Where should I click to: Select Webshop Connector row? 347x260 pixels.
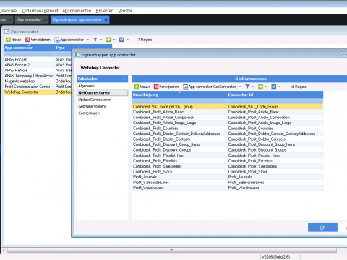[38, 92]
